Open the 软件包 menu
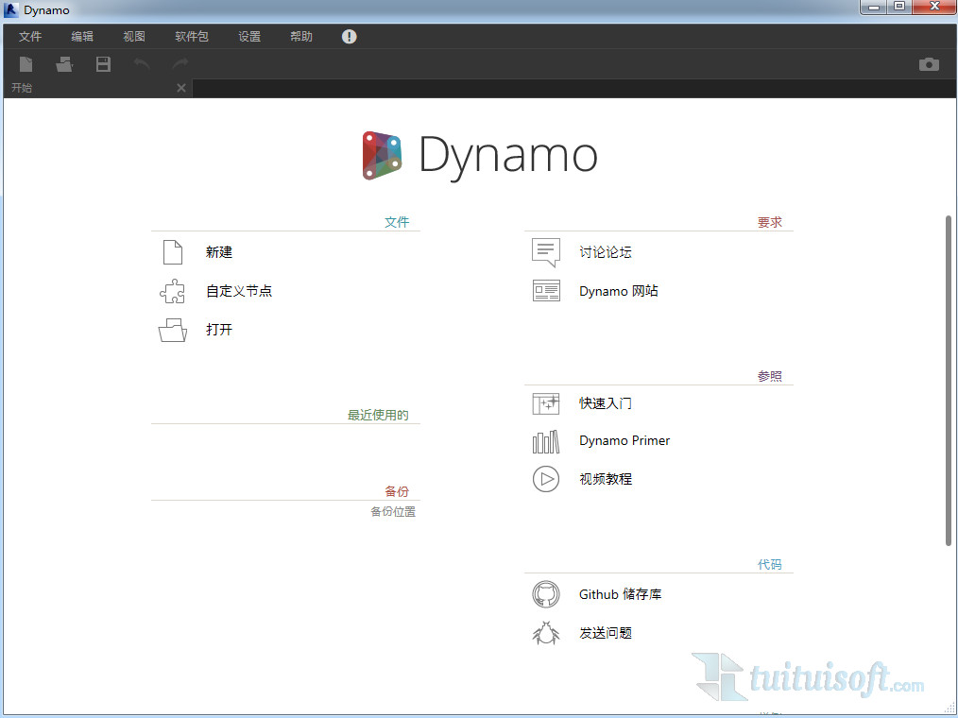This screenshot has height=718, width=958. click(x=192, y=37)
